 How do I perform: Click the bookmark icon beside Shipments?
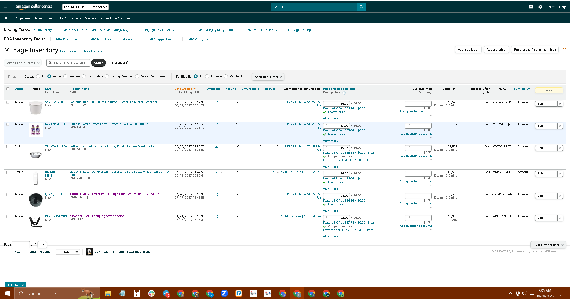[x=6, y=18]
